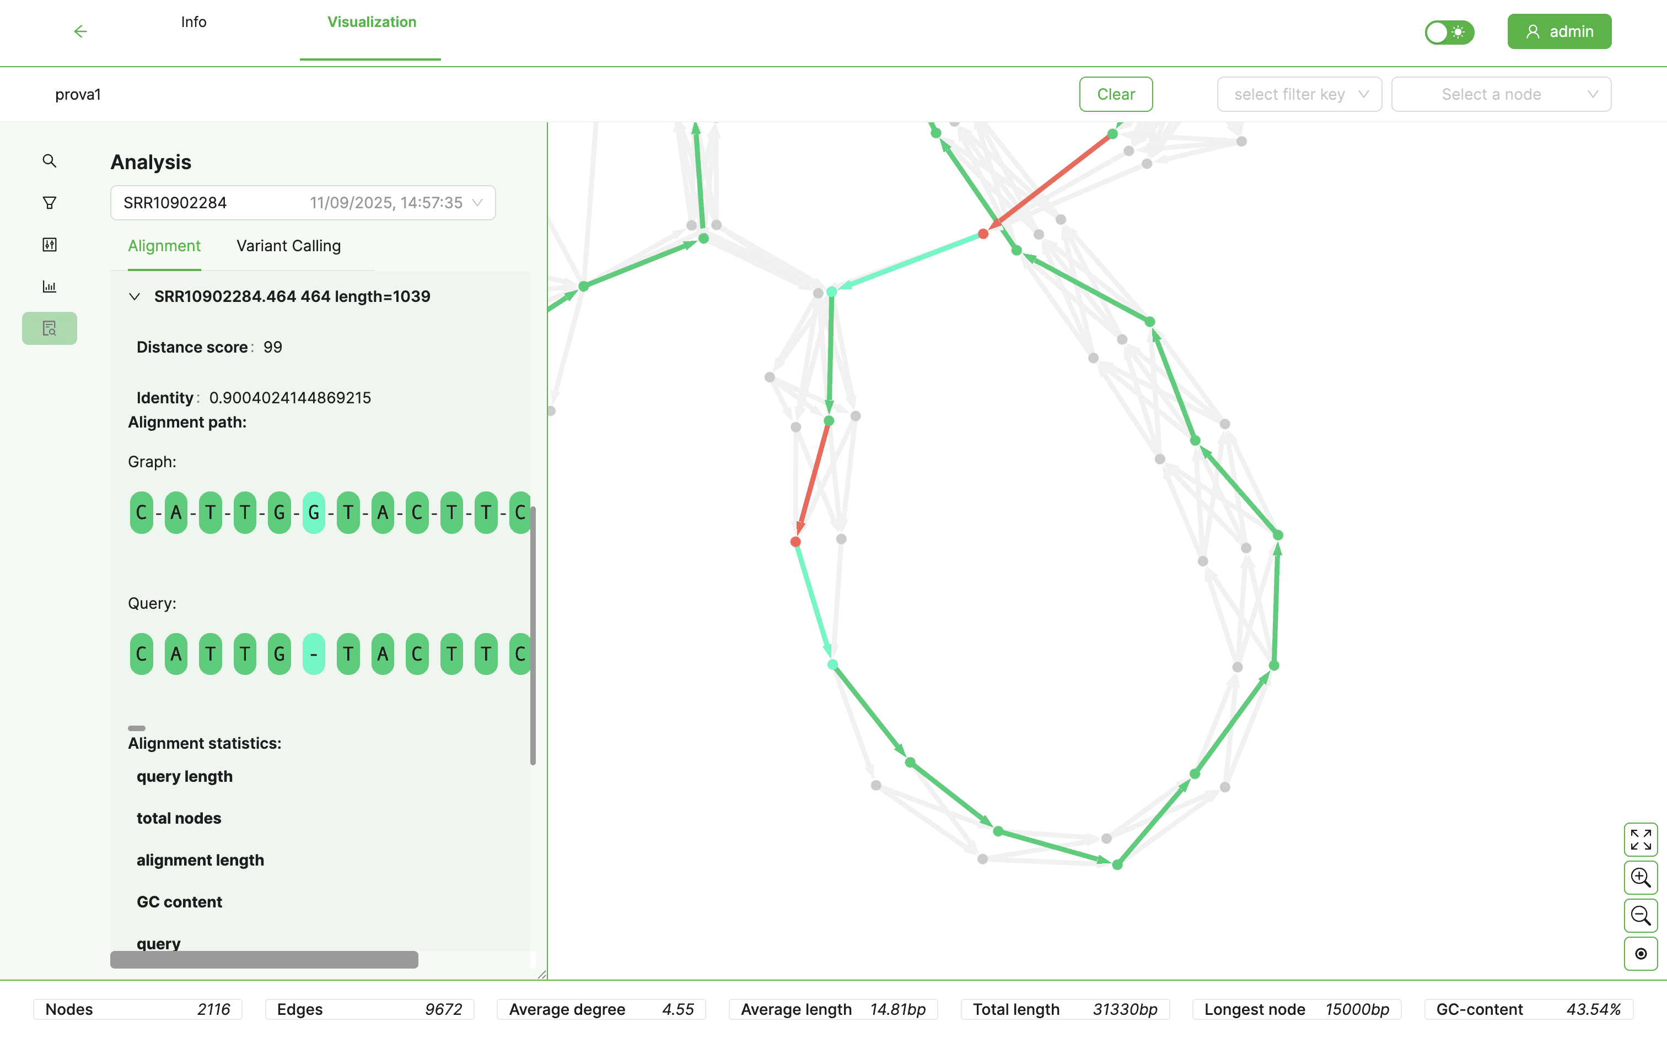
Task: Select the highlighted analysis report icon
Action: [x=49, y=328]
